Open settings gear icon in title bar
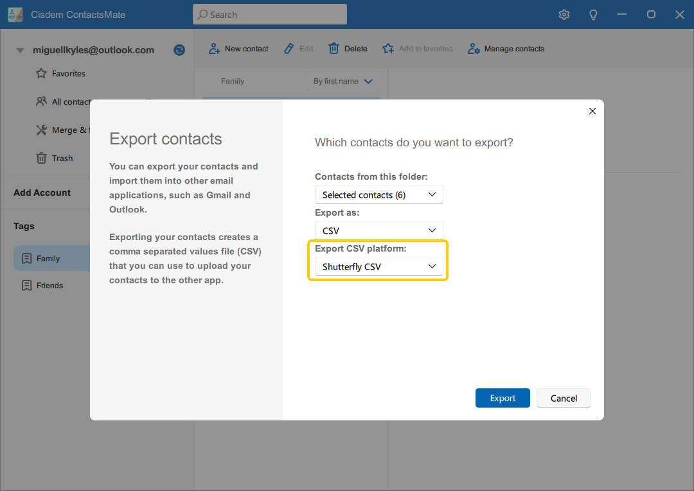The width and height of the screenshot is (694, 491). point(564,15)
